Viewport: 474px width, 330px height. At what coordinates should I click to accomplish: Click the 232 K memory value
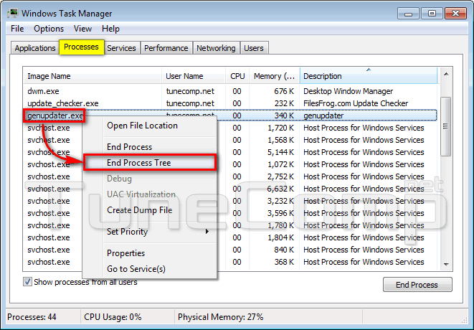tap(284, 103)
